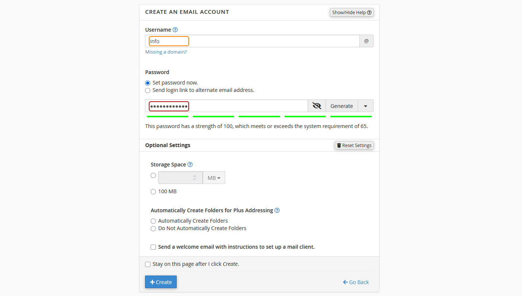
Task: Check Stay on this page after Create
Action: [148, 264]
